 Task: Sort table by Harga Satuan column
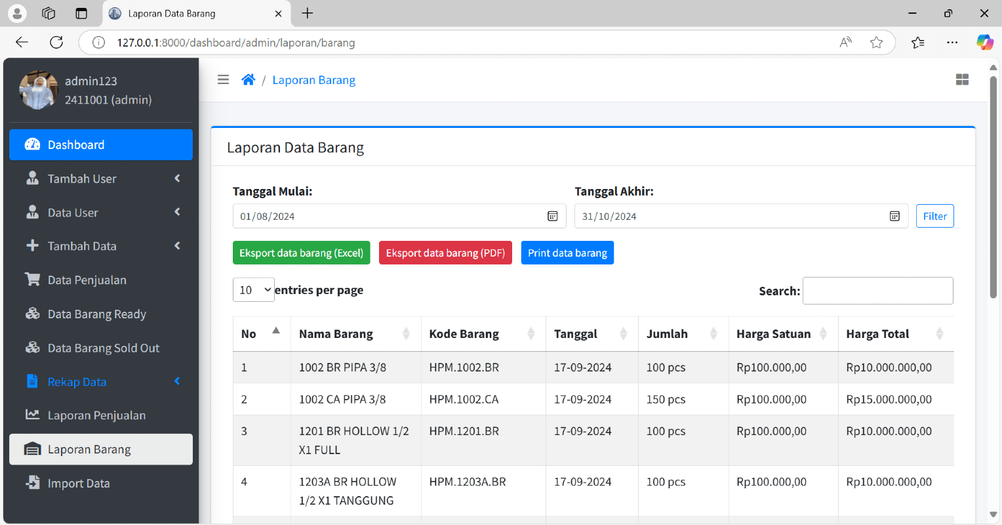coord(783,334)
